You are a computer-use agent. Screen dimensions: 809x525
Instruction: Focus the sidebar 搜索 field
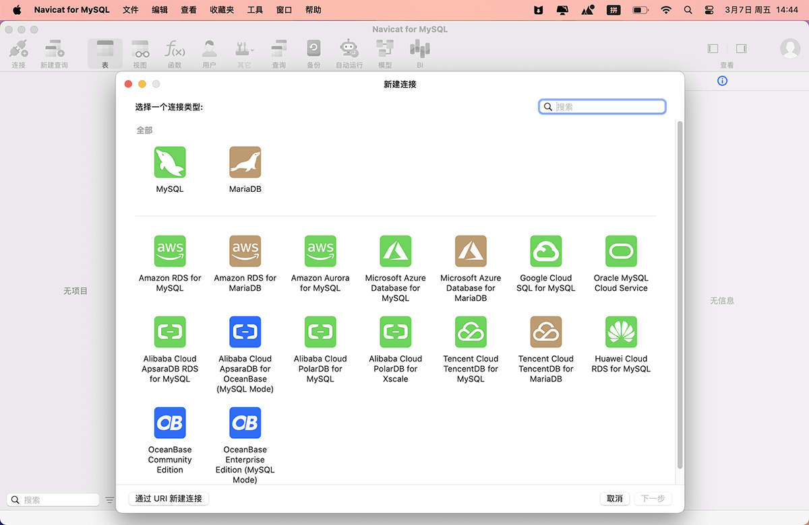point(53,500)
